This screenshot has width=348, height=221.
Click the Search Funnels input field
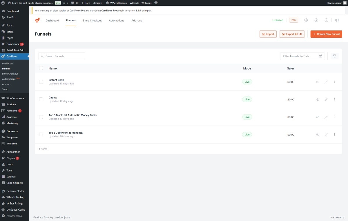62,56
